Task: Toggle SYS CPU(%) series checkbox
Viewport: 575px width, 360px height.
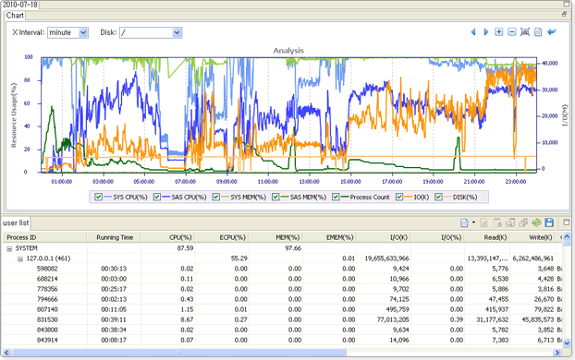Action: pos(98,197)
